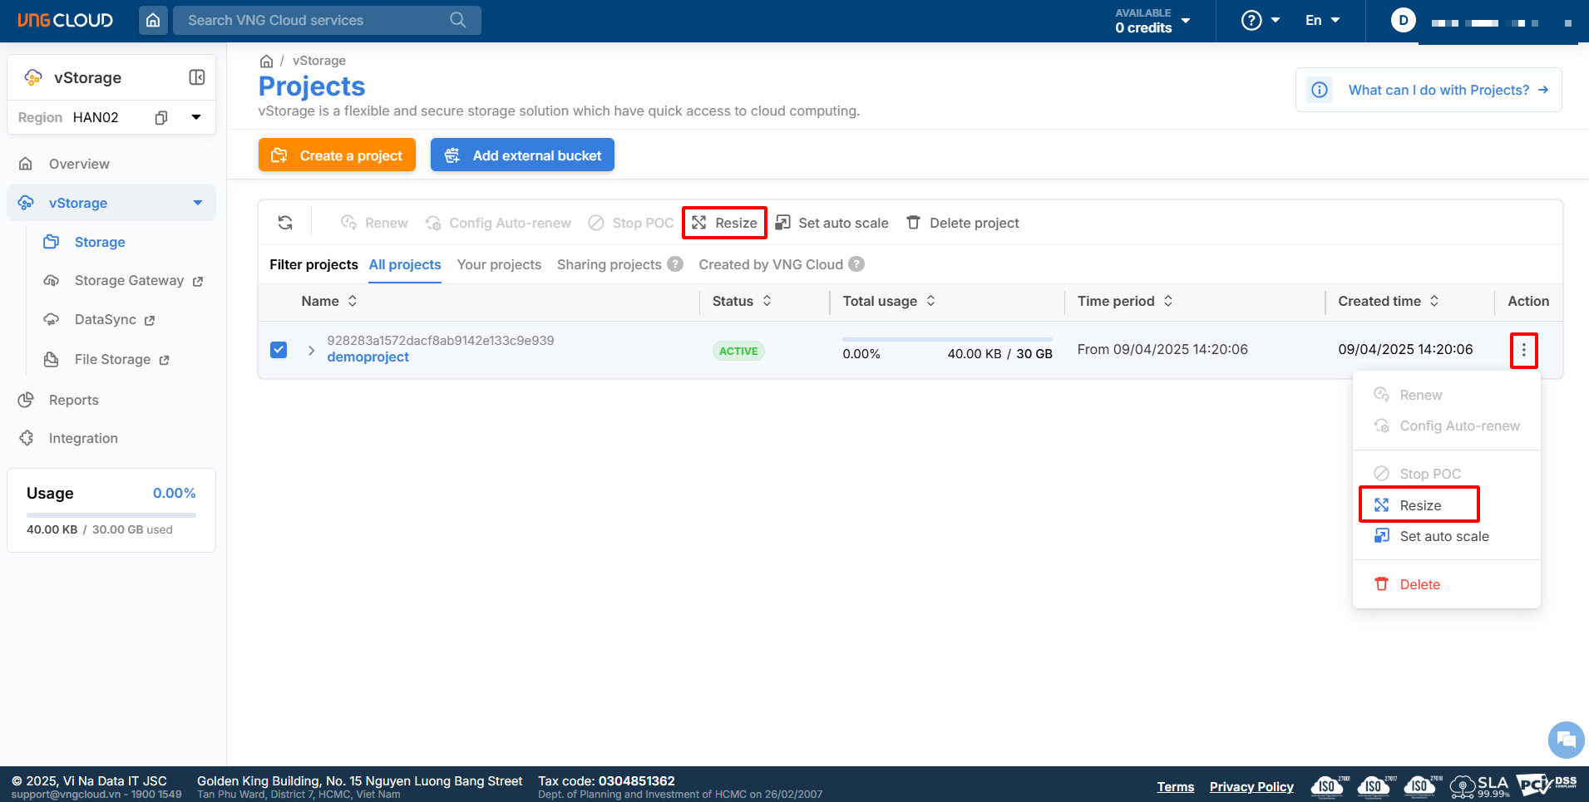Screen dimensions: 1589x802
Task: Click the Create a project button
Action: point(337,155)
